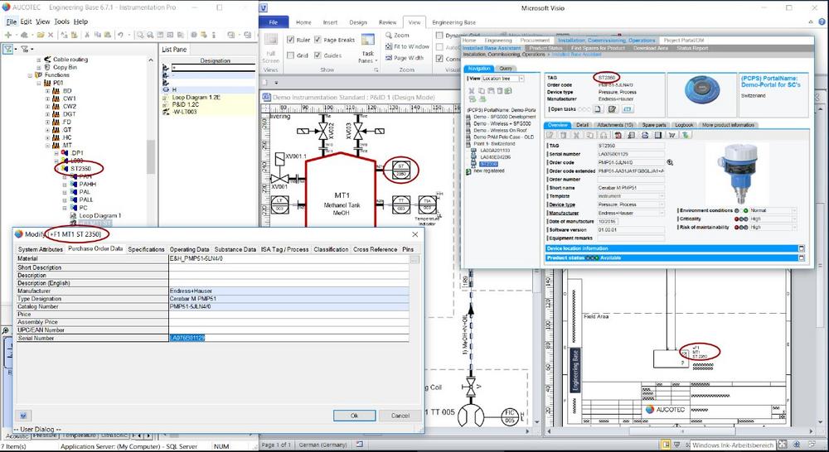Image resolution: width=829 pixels, height=452 pixels.
Task: Expand the CW1 node in the tree
Action: [47, 99]
